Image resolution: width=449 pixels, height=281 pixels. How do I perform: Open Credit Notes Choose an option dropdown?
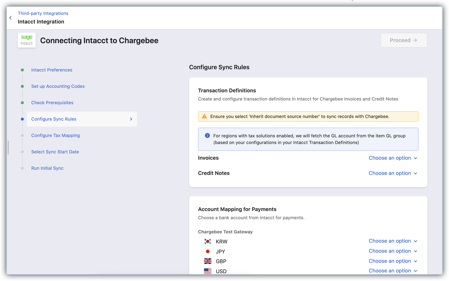[x=393, y=173]
